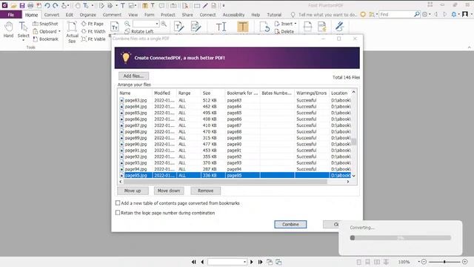Image resolution: width=474 pixels, height=267 pixels.
Task: Select the Hand tool
Action: pyautogui.click(x=8, y=30)
